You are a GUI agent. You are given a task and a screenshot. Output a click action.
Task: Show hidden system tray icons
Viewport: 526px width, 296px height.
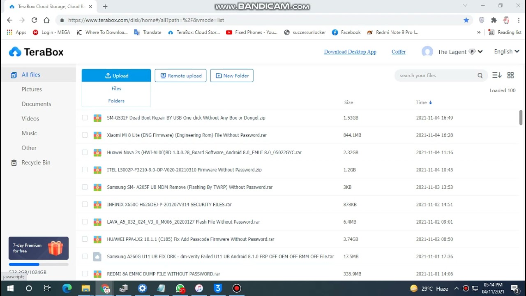(457, 289)
